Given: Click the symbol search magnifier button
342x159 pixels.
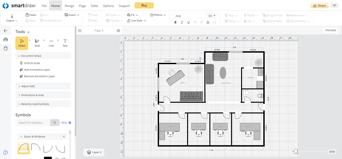Looking at the screenshot, I should coord(55,123).
